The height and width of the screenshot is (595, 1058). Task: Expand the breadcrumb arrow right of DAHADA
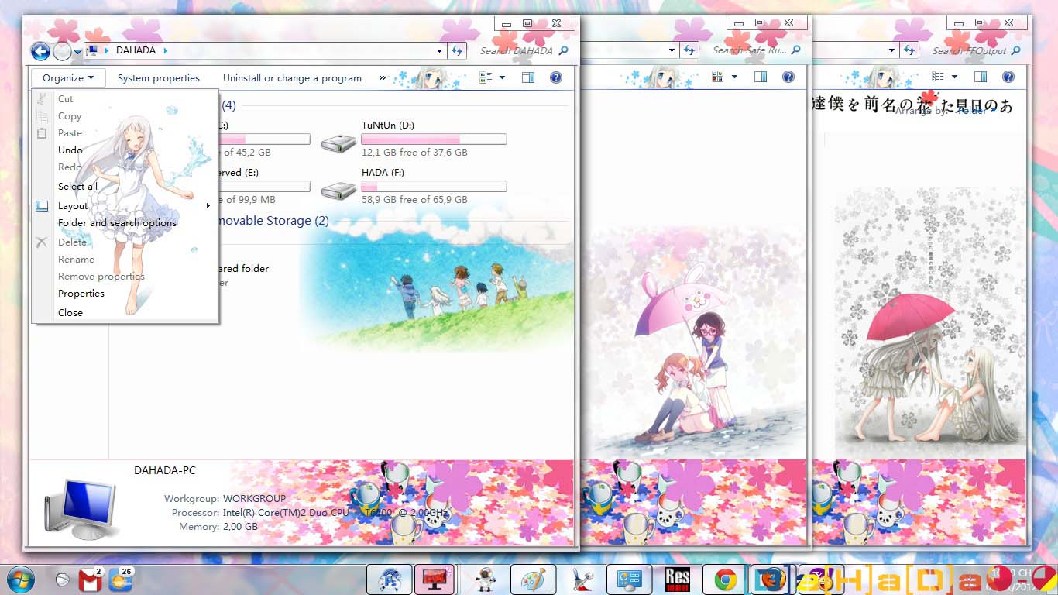[165, 50]
